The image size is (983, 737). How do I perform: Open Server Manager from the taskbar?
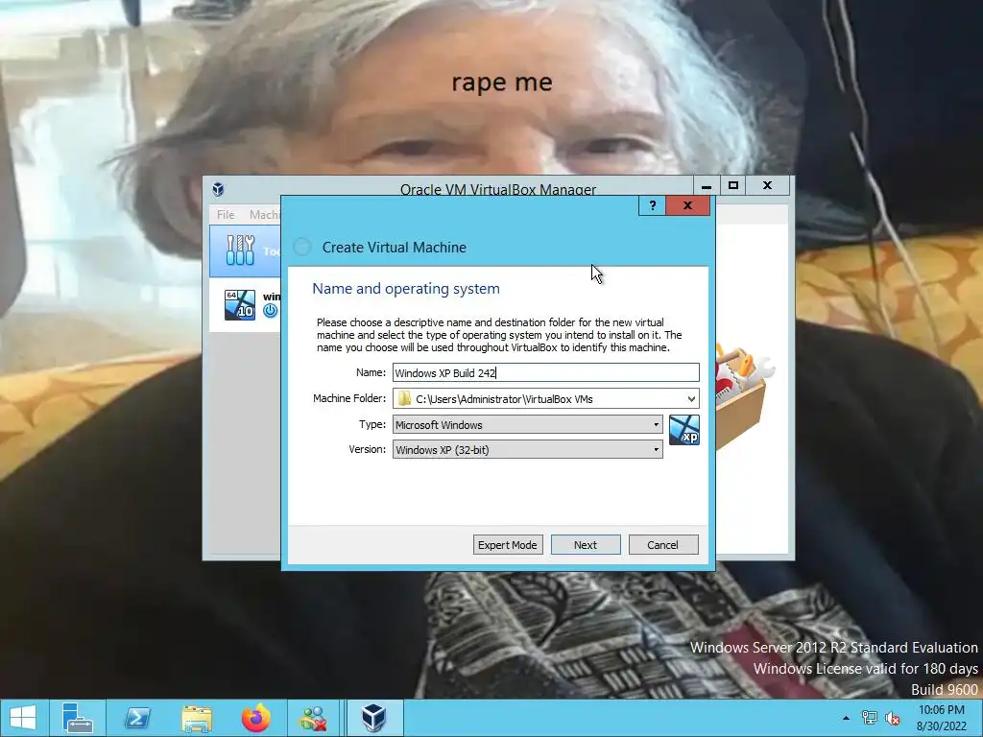point(78,718)
